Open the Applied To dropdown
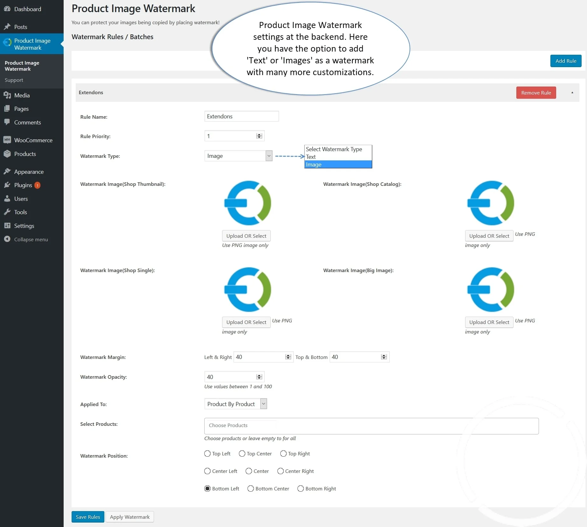The width and height of the screenshot is (587, 527). 235,404
